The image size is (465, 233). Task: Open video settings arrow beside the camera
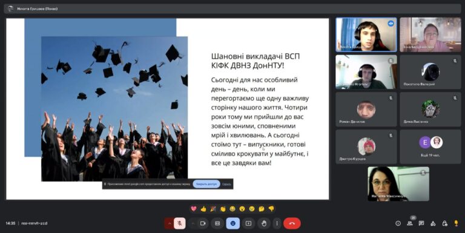[x=193, y=223]
